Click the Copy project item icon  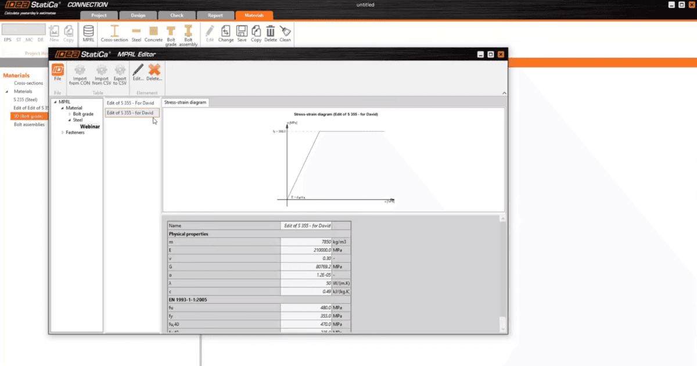point(69,33)
